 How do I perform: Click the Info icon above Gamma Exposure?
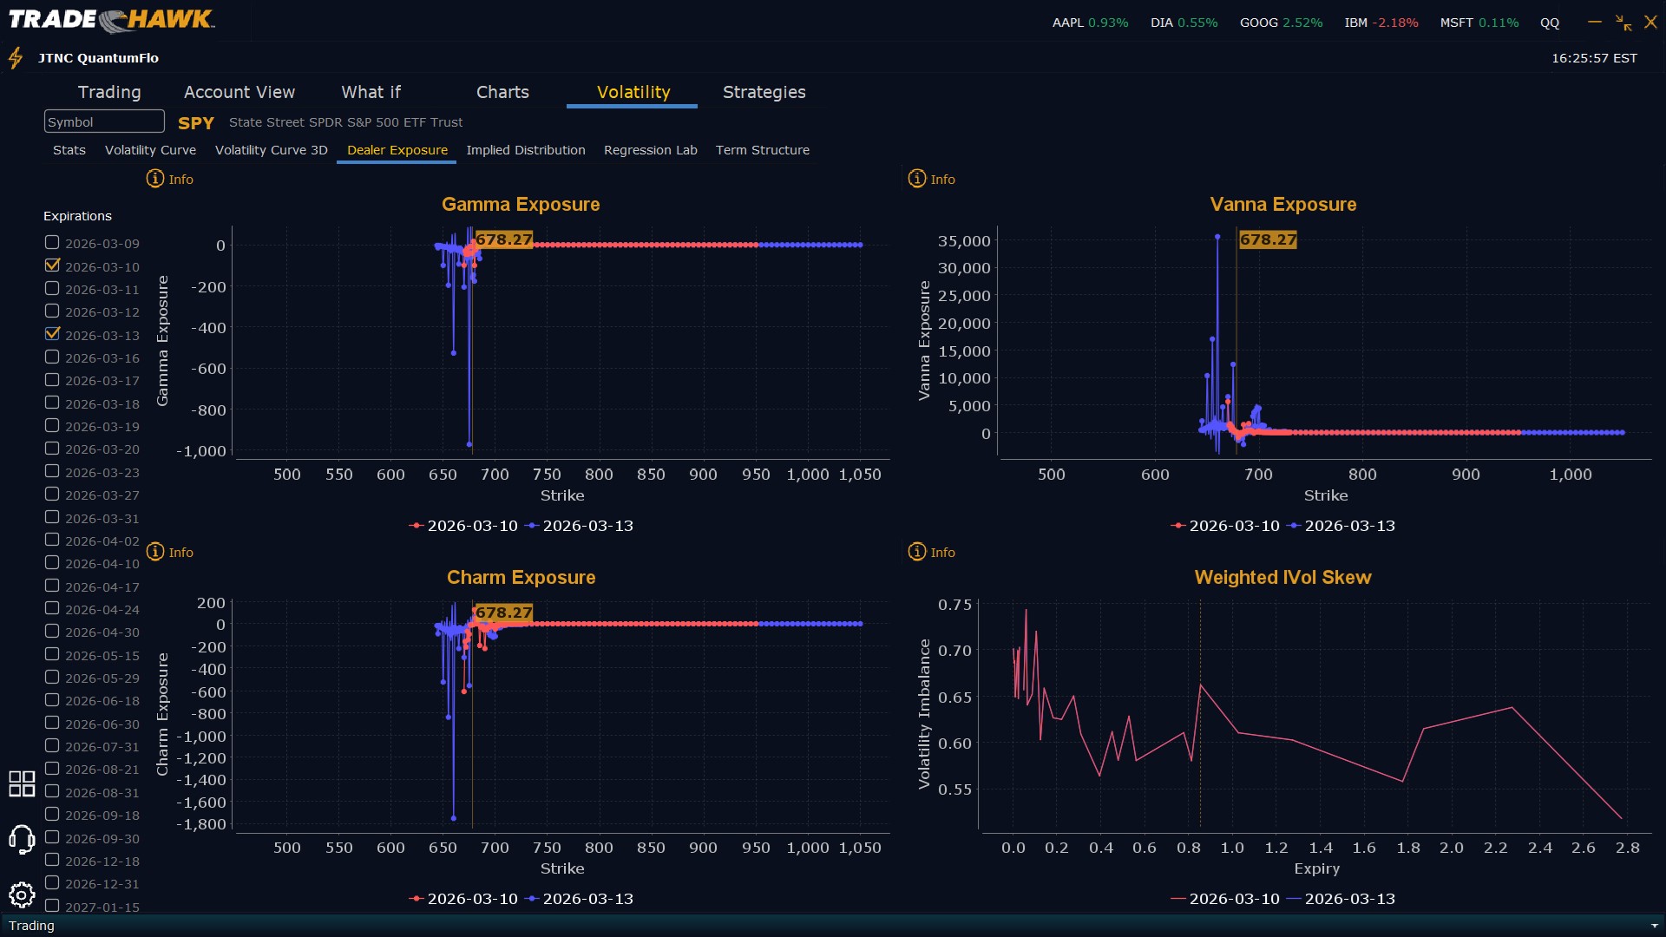point(155,179)
